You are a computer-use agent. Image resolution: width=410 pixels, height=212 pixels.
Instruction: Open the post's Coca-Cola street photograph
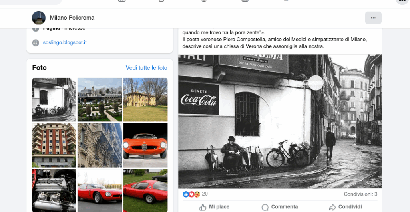point(280,121)
